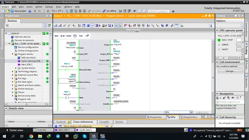Open the Telegram taskbar icon

tap(58, 136)
